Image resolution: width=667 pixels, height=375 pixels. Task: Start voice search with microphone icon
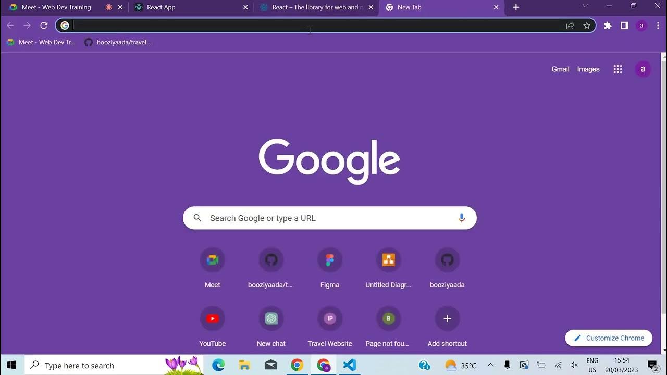(461, 218)
